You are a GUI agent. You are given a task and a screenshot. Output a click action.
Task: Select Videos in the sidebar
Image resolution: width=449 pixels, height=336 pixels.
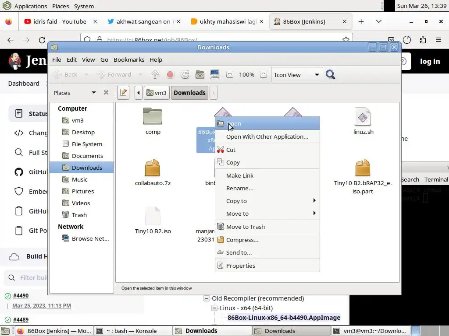(x=82, y=203)
